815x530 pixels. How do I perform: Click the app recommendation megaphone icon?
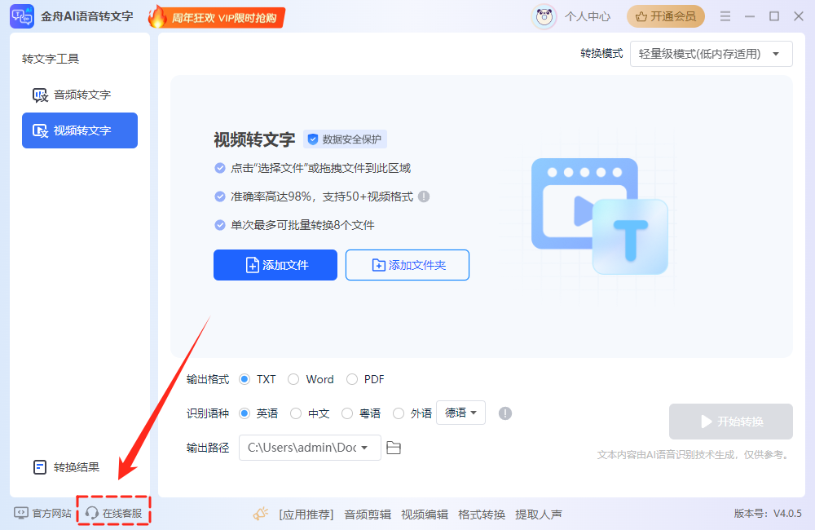pos(261,514)
